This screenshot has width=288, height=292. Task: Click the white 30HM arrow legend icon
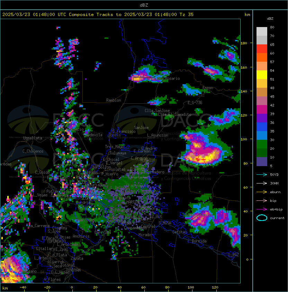[262, 183]
